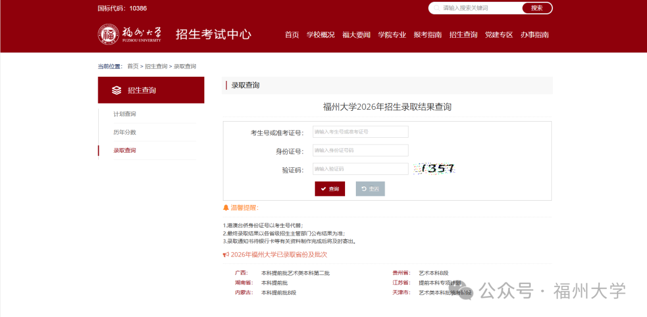Click the 国标代码：10386 text
This screenshot has width=647, height=317.
[x=122, y=8]
